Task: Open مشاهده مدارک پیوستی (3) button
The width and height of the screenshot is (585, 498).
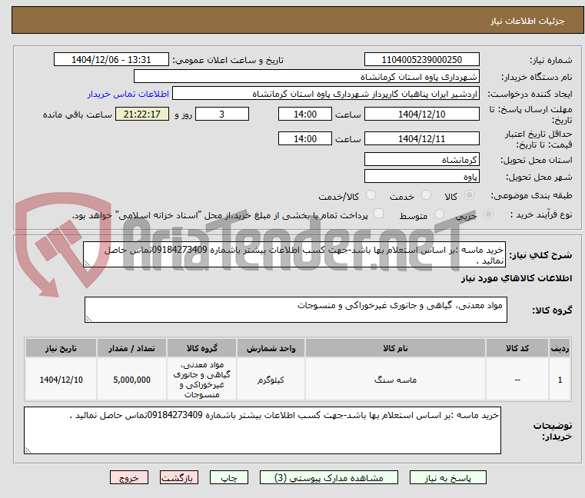Action: tap(329, 477)
